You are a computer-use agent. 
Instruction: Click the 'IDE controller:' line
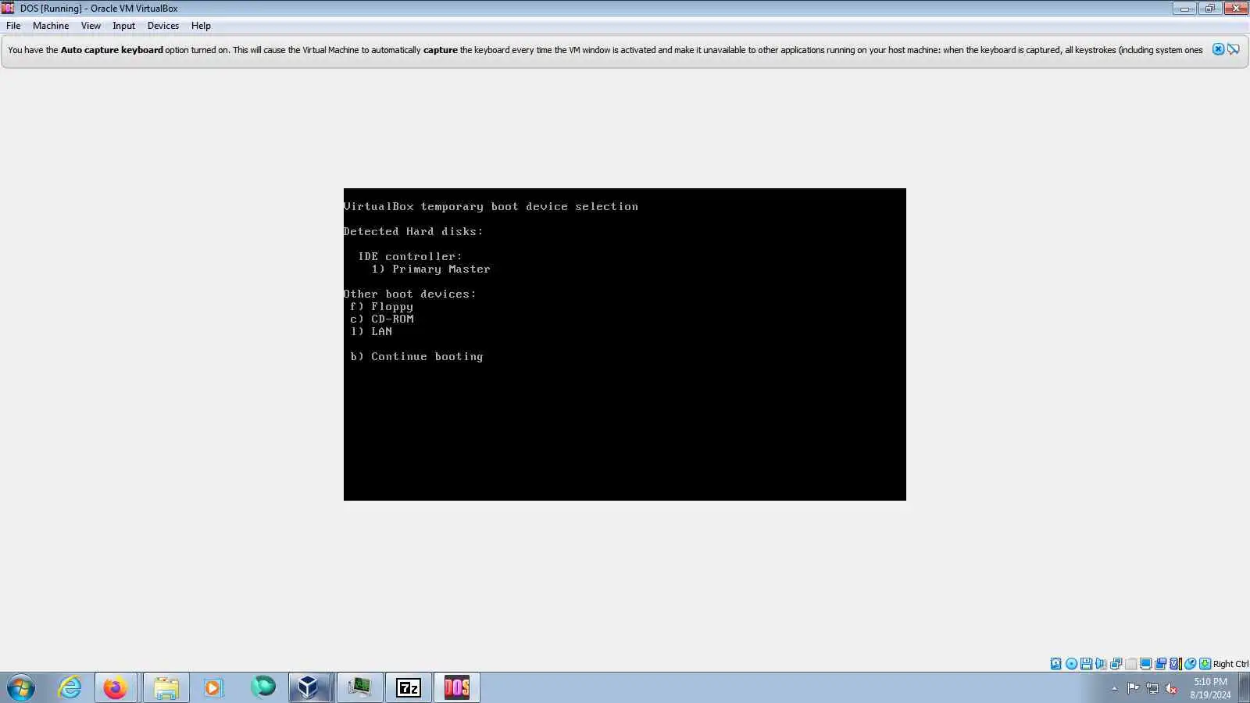click(x=410, y=256)
